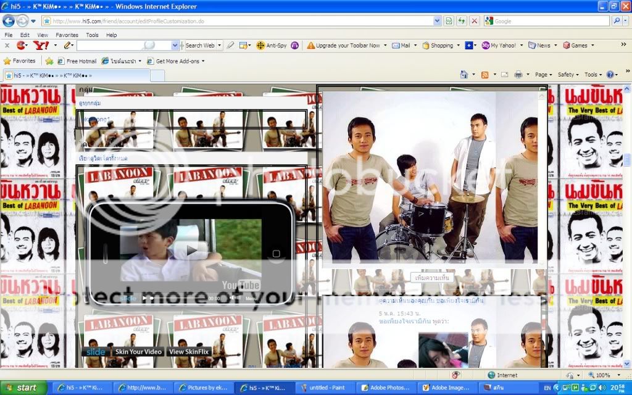Show more Yahoo toolbar items chevron
Screen dimensions: 632x395
(x=623, y=44)
